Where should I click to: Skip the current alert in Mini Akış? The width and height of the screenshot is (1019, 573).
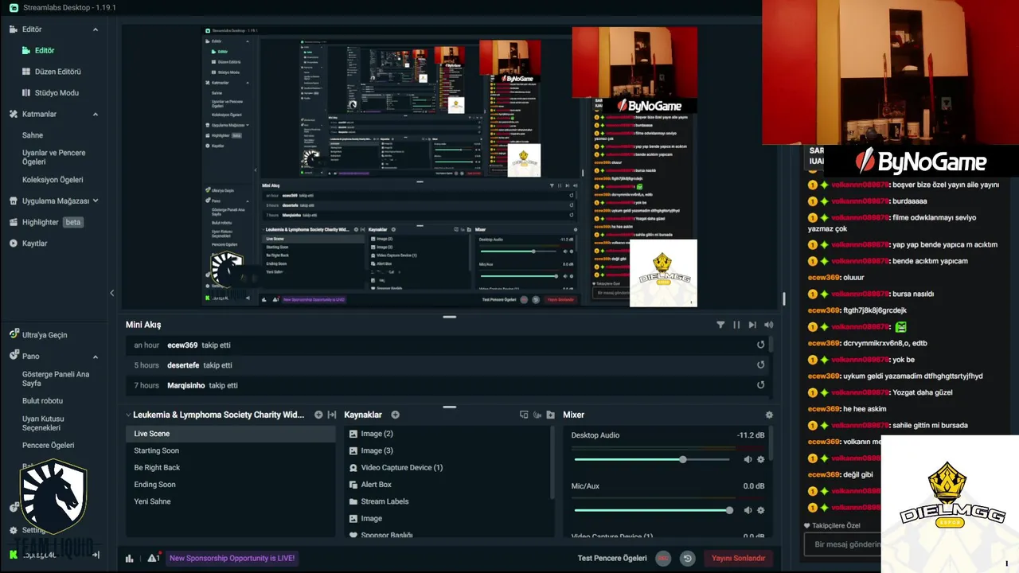point(752,325)
